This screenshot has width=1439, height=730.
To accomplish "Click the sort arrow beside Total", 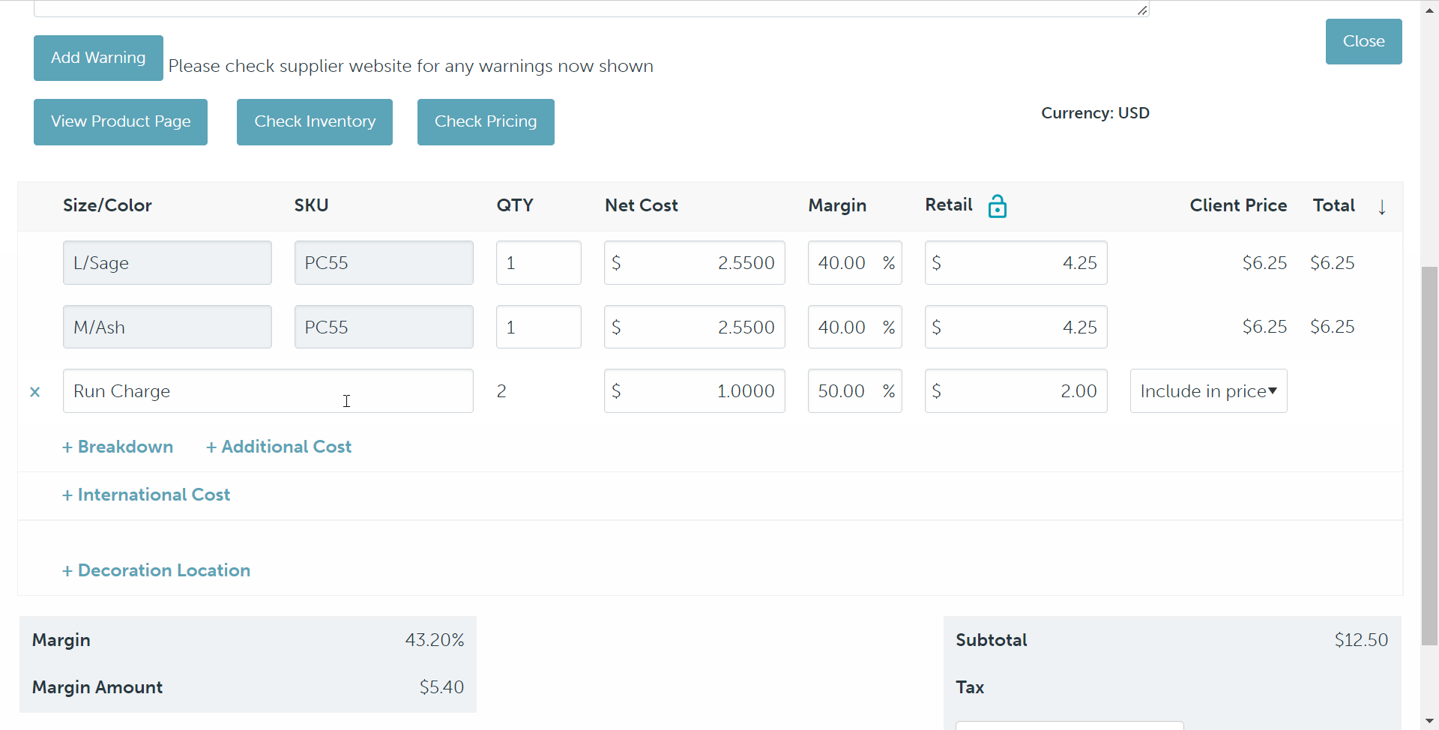I will tap(1382, 207).
